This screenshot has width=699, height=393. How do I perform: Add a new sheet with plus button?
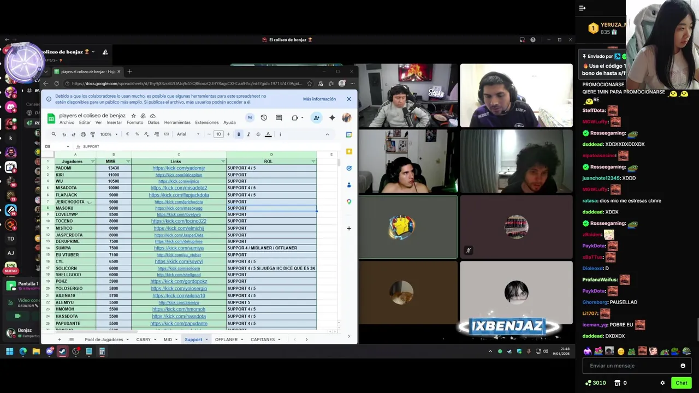[60, 340]
